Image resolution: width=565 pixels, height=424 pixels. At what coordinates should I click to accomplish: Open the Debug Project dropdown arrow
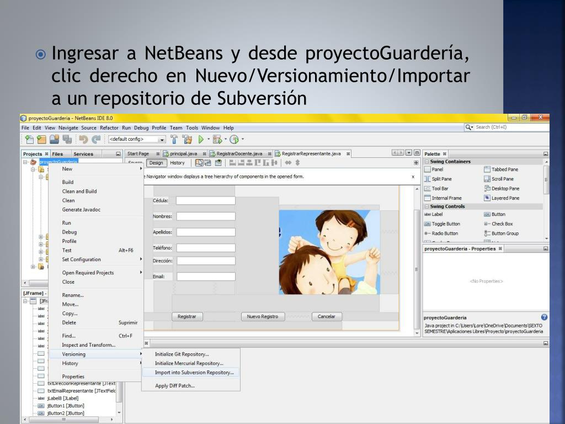(226, 139)
